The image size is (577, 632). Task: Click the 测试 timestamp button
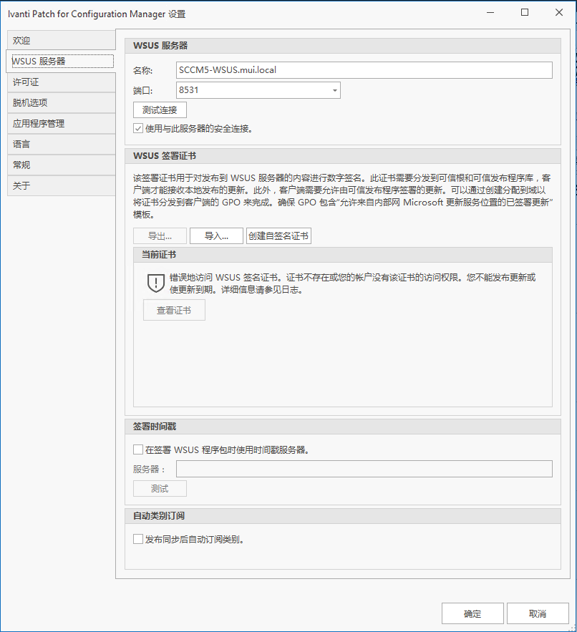(160, 489)
